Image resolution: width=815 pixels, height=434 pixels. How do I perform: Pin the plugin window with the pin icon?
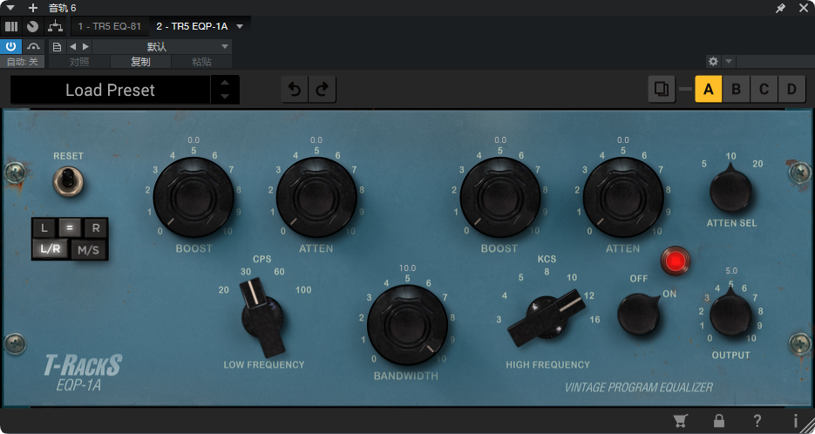click(x=780, y=9)
